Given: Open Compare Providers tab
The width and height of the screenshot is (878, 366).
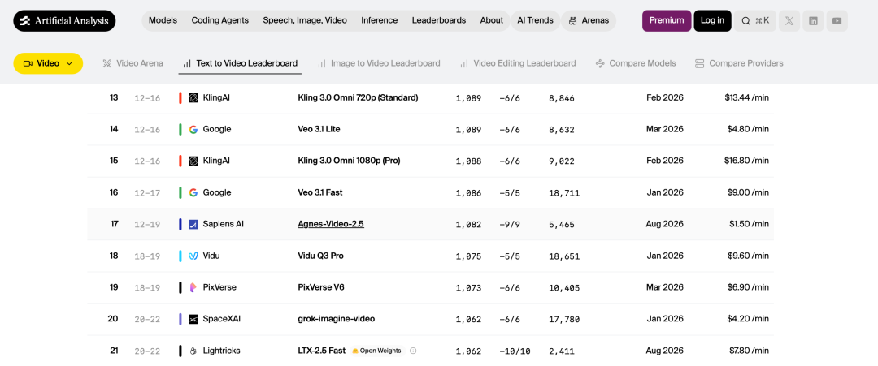Looking at the screenshot, I should (x=739, y=63).
